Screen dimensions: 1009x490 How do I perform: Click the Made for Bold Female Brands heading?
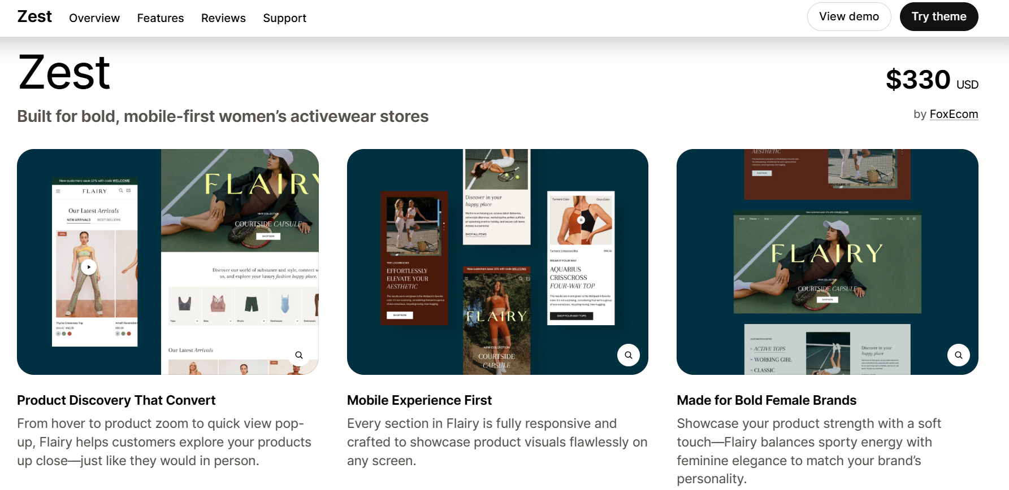point(767,400)
